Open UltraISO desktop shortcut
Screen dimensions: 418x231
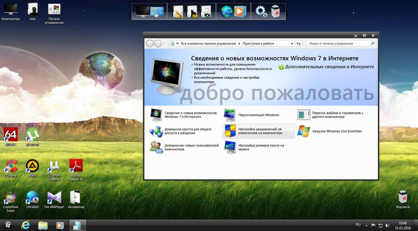click(x=33, y=198)
